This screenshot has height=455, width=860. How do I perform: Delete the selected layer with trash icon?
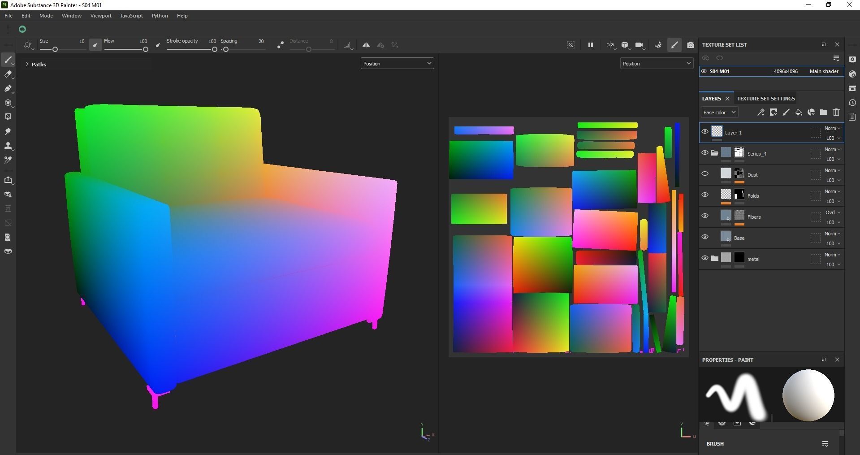tap(836, 113)
